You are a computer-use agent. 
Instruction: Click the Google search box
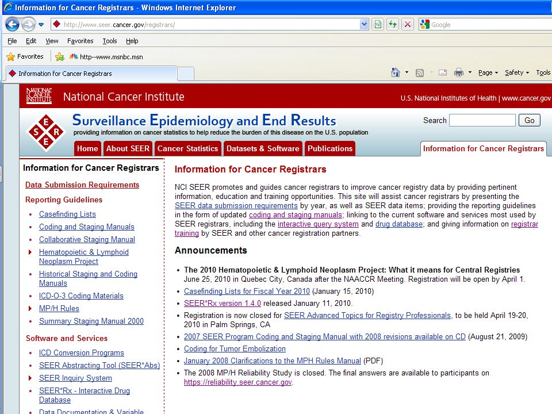click(491, 25)
